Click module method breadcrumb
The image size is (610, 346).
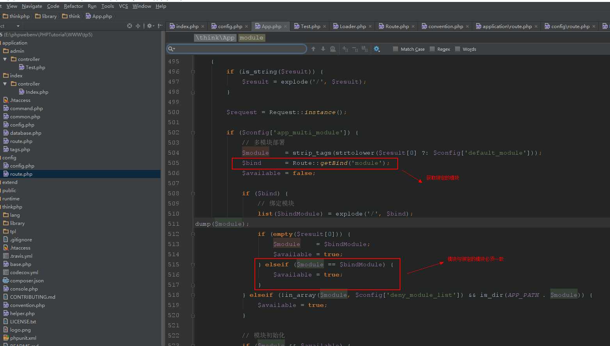point(251,38)
